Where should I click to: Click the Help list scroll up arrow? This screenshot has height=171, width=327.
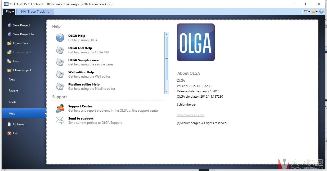[167, 34]
